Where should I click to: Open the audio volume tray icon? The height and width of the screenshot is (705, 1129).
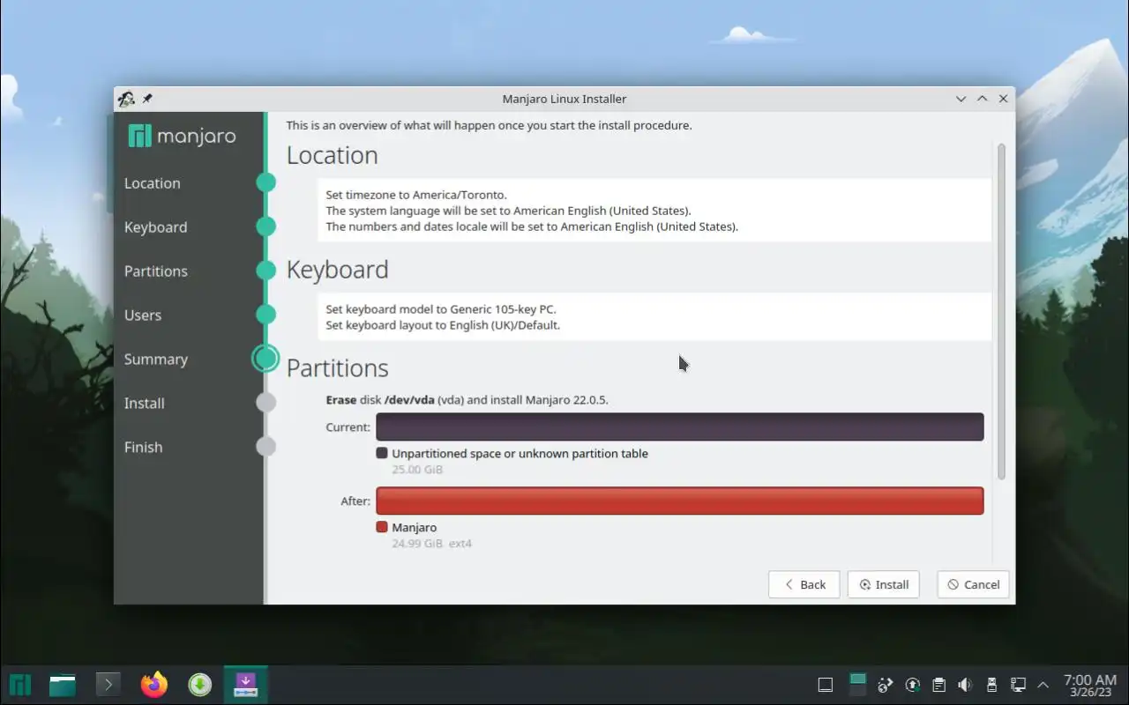click(x=965, y=685)
